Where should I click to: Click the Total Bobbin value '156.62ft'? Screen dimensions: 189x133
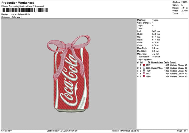coord(156,57)
